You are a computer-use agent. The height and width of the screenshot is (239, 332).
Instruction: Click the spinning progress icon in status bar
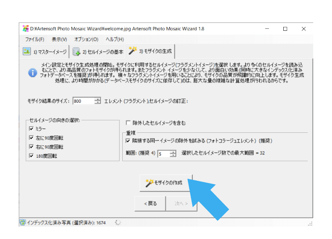[x=118, y=223]
